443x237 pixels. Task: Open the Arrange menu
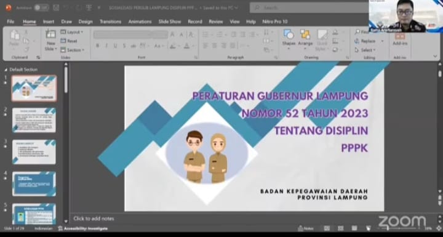305,39
